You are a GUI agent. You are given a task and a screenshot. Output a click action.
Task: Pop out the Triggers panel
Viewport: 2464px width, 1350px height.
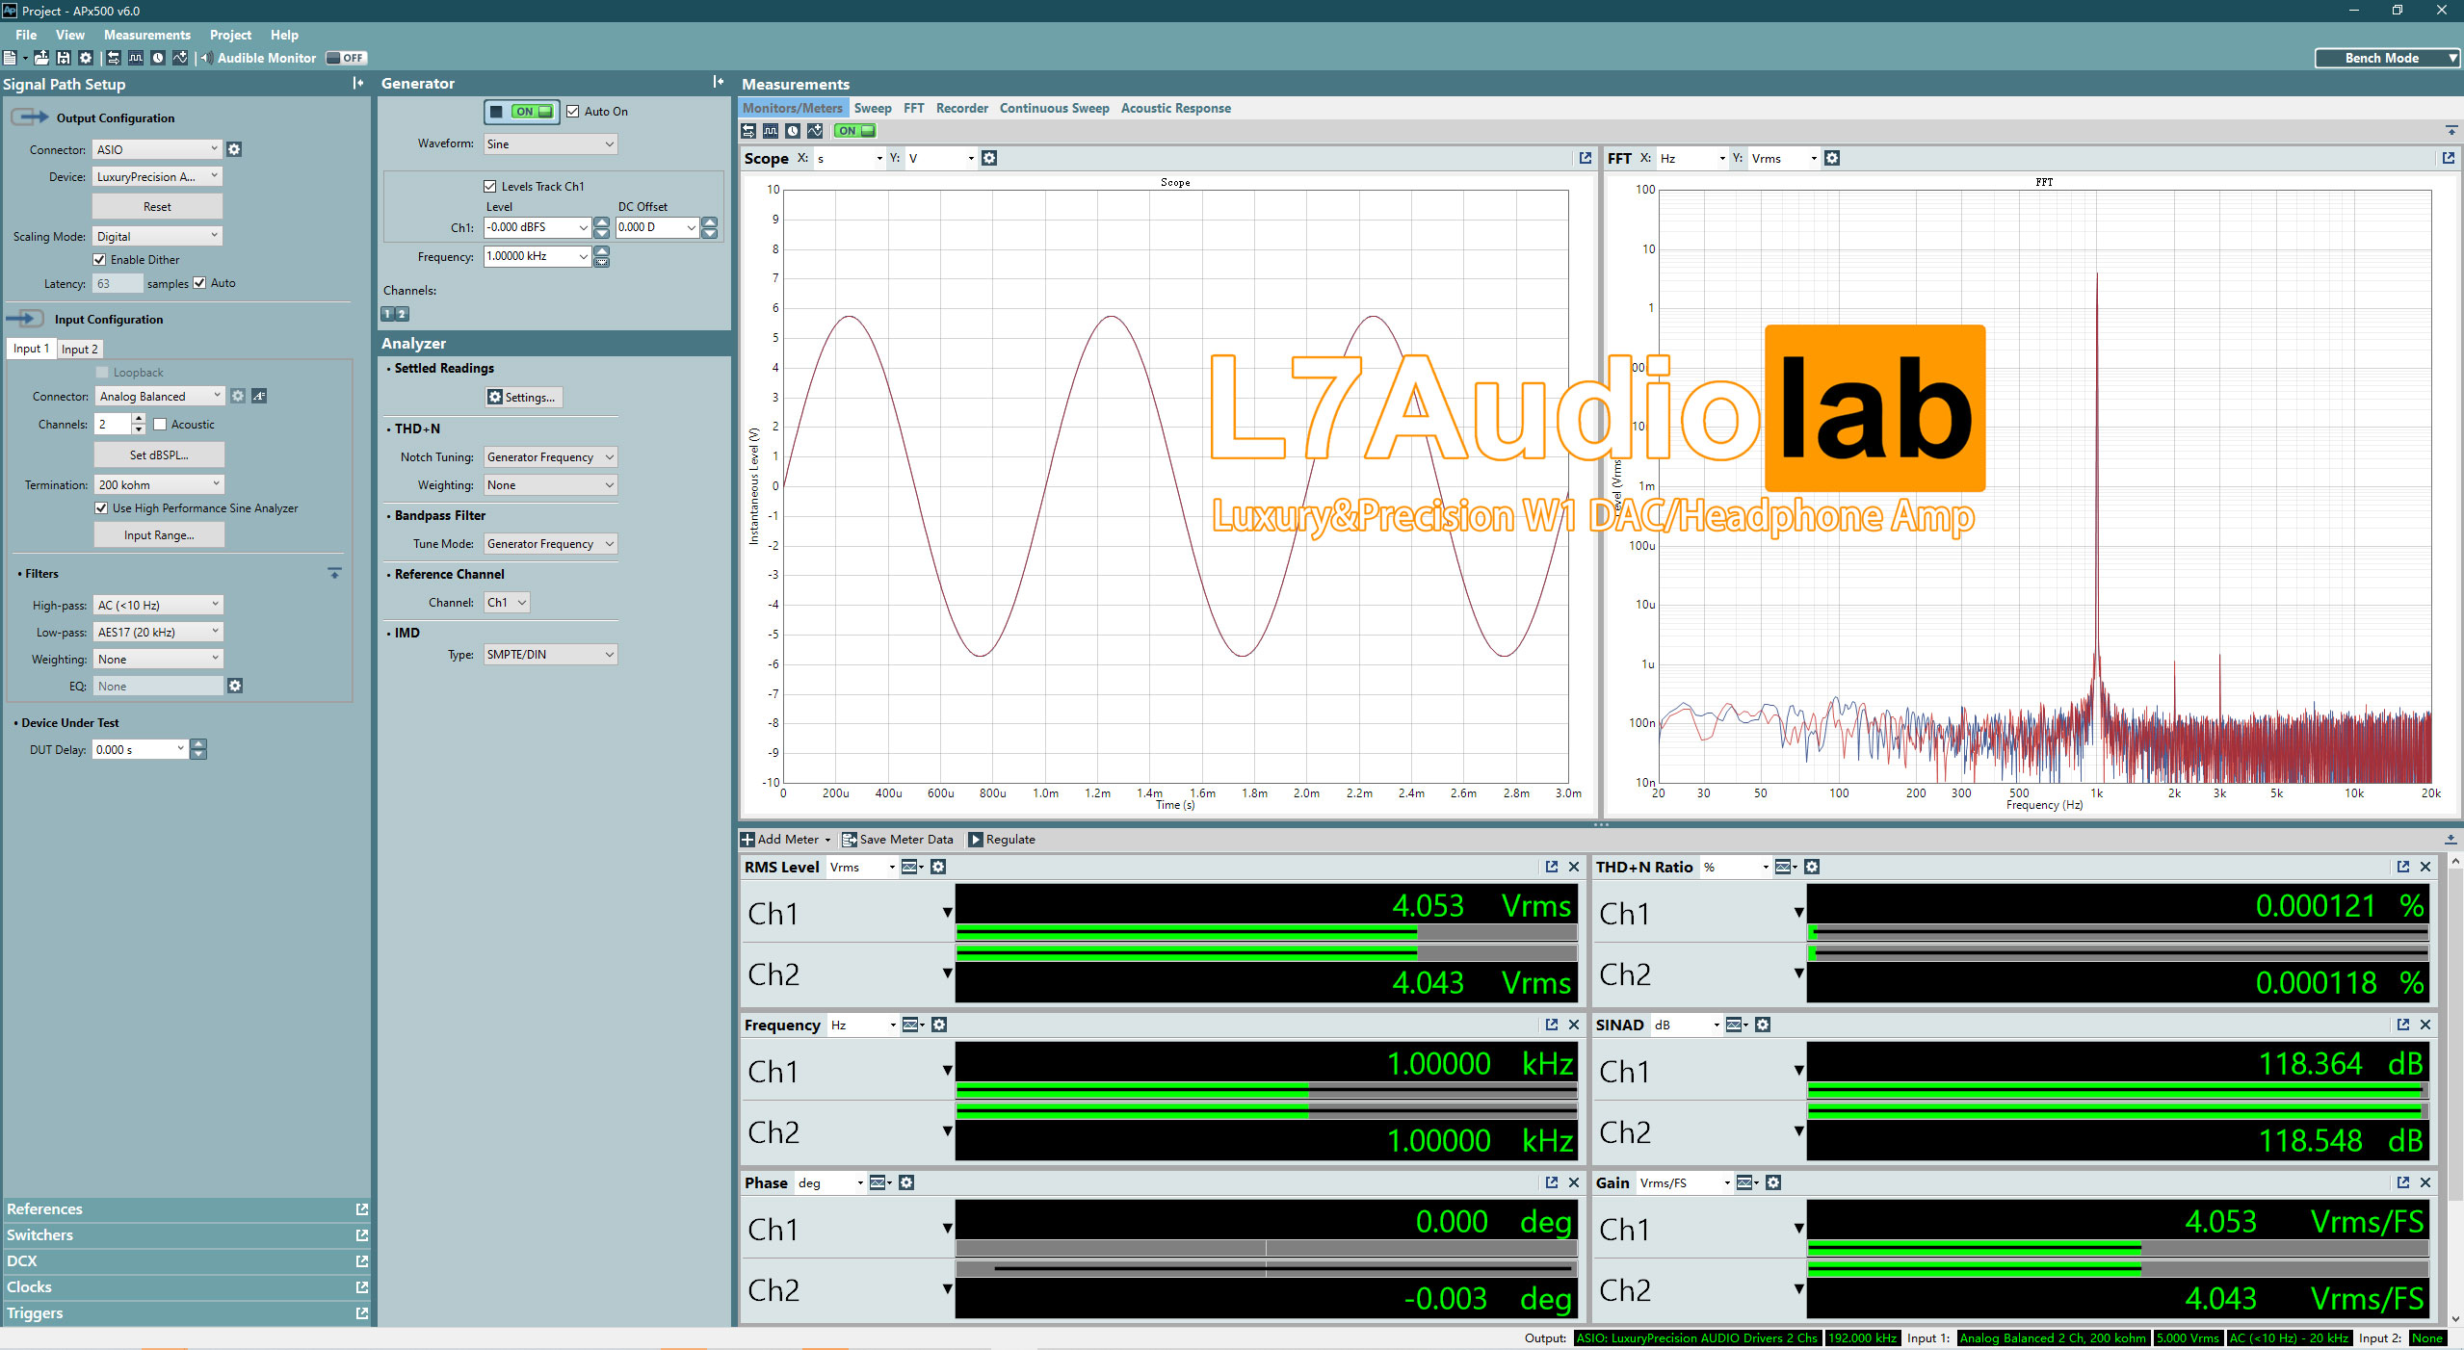click(x=362, y=1313)
